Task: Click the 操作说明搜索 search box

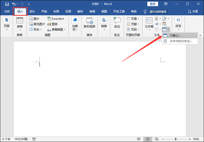Action: pyautogui.click(x=158, y=12)
